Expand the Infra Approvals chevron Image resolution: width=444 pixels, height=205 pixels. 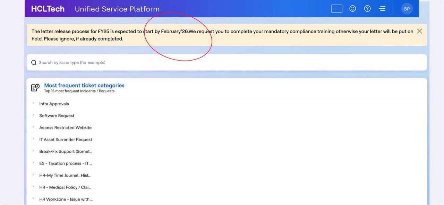coord(33,103)
